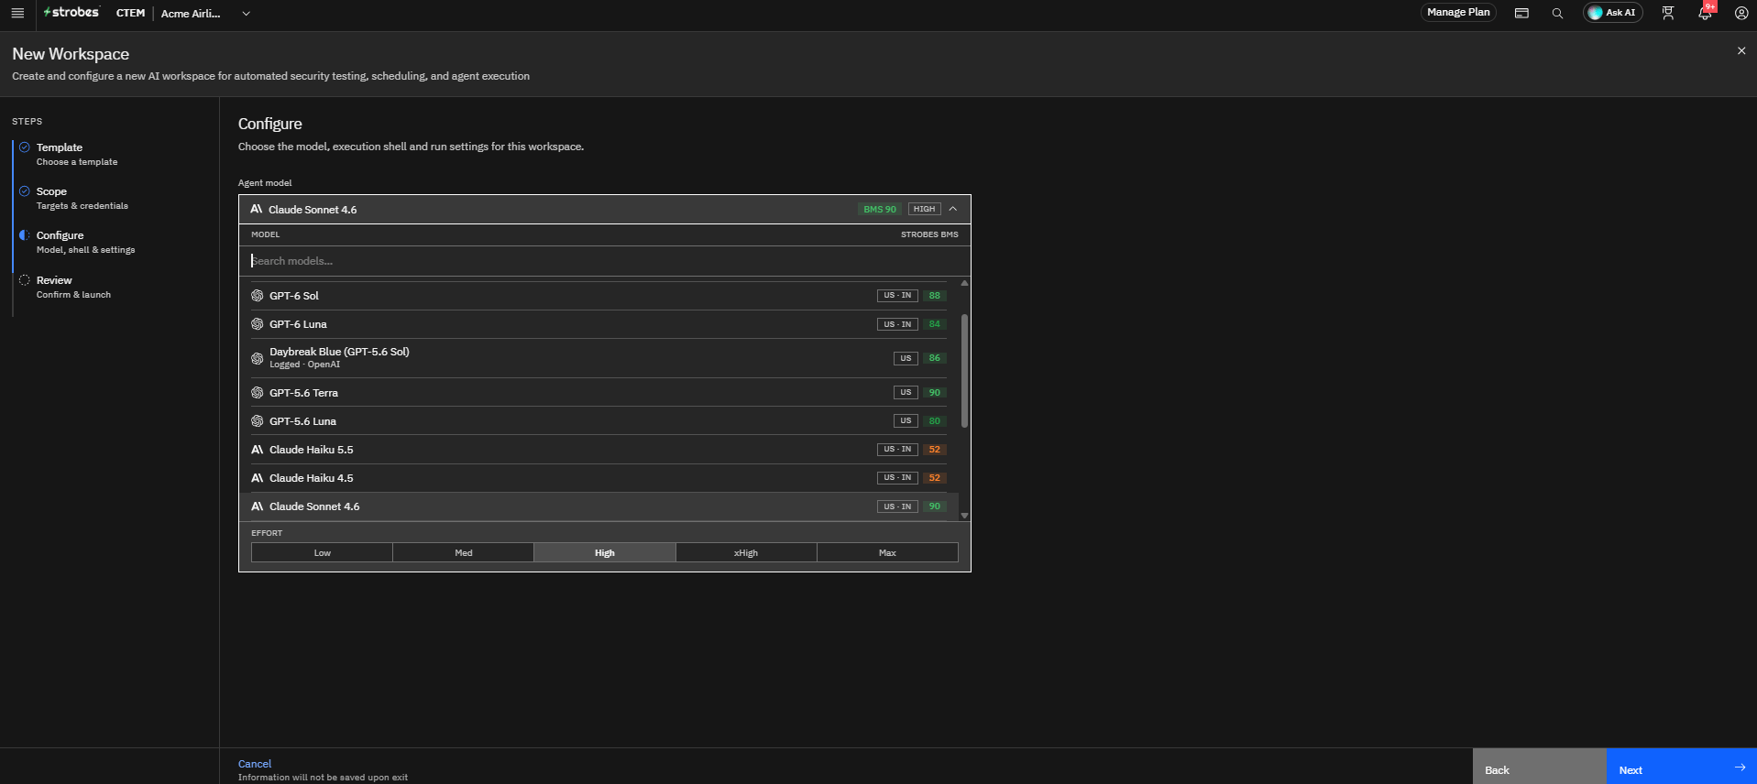Open global search magnifier

tap(1557, 13)
